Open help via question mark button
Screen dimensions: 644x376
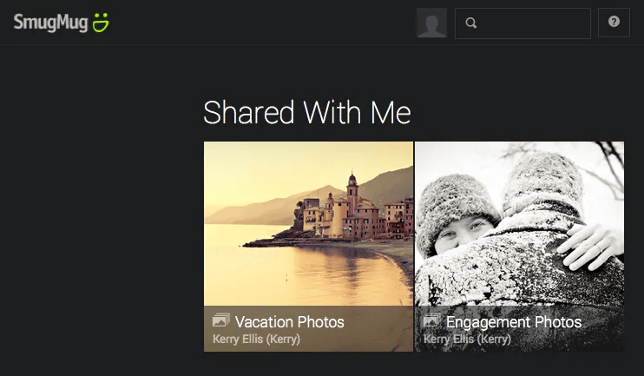[614, 23]
